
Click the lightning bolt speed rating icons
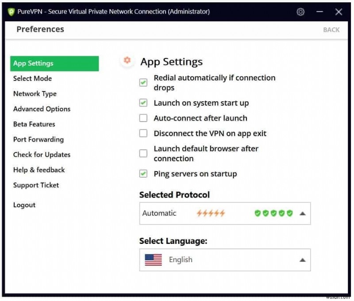coord(211,213)
